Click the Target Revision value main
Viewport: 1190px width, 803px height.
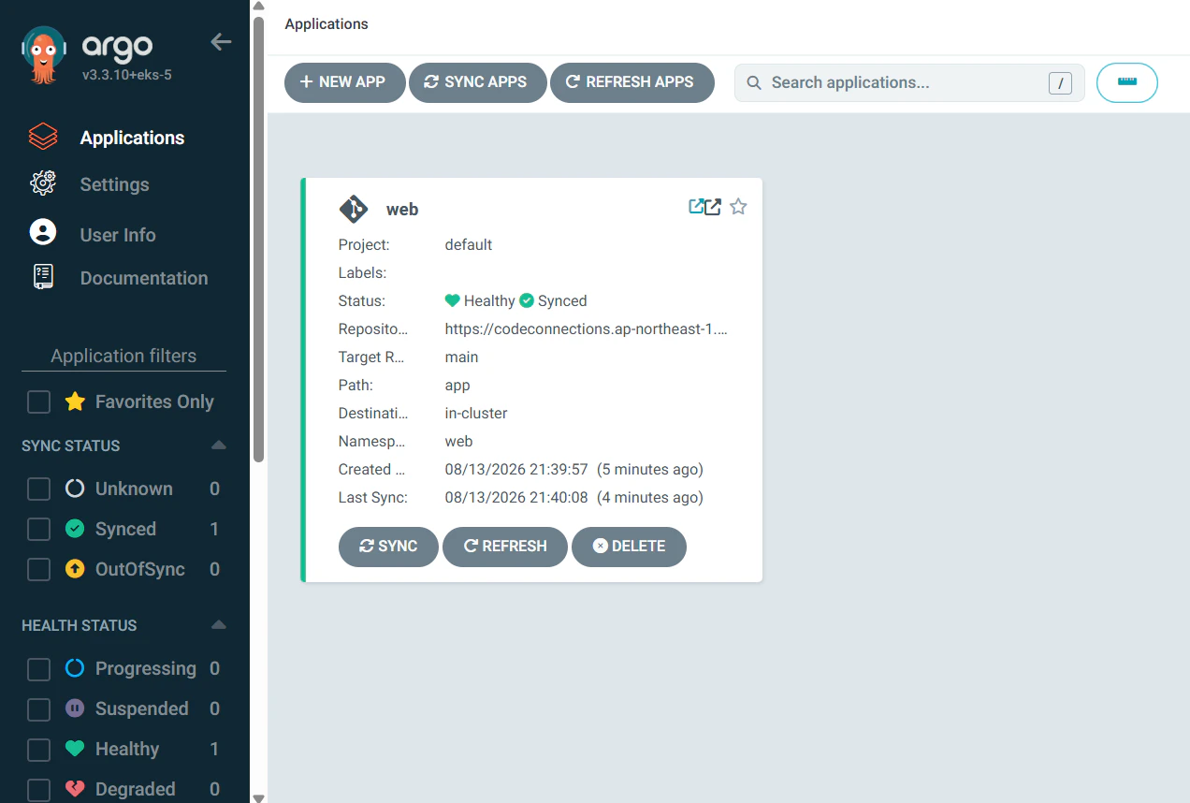[x=461, y=358]
